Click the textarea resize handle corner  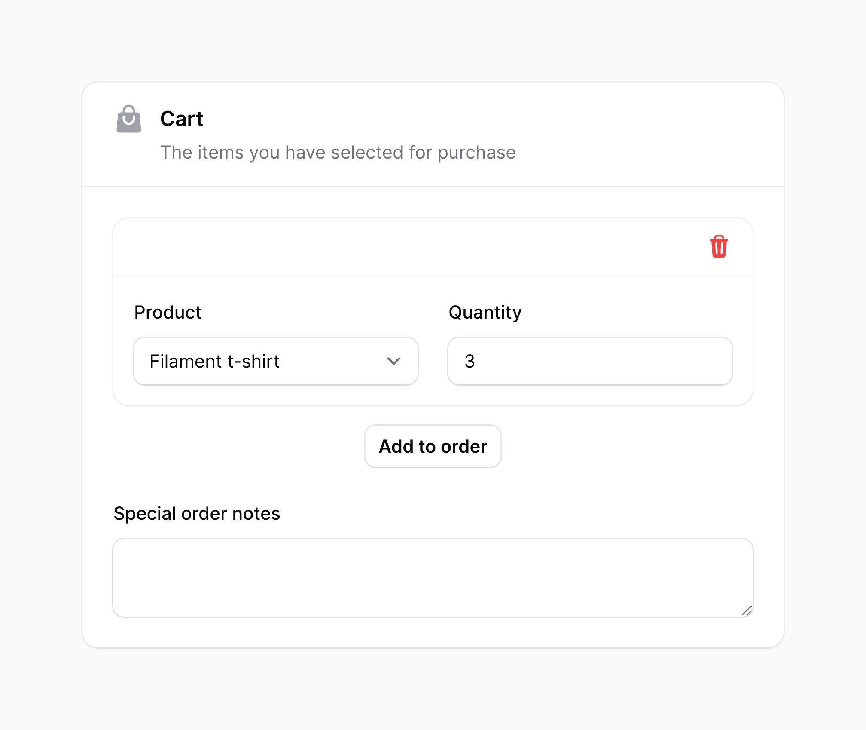click(747, 610)
